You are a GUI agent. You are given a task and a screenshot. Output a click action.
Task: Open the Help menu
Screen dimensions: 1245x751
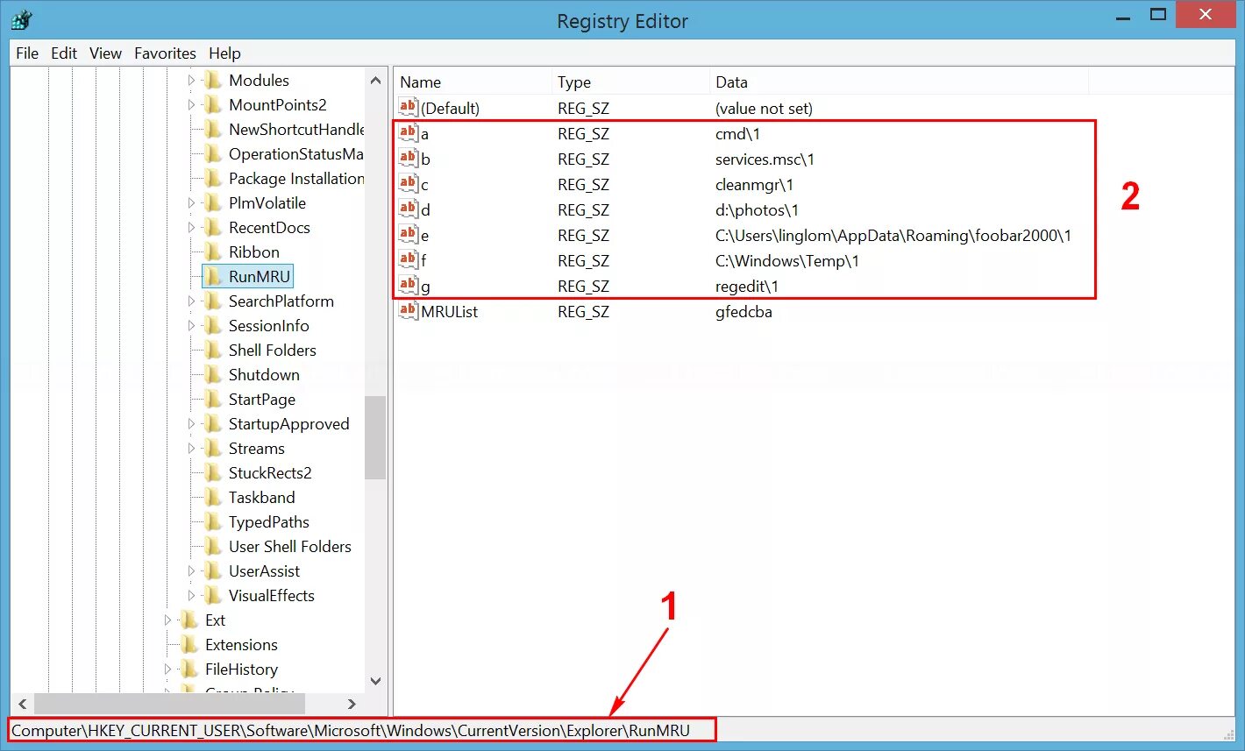point(224,53)
